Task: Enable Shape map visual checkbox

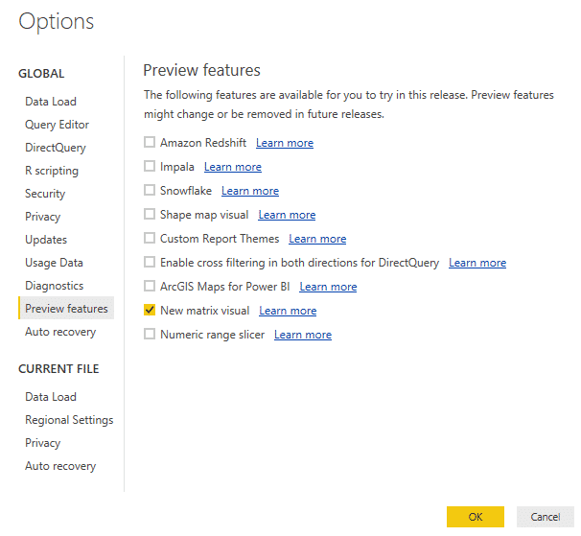Action: 149,215
